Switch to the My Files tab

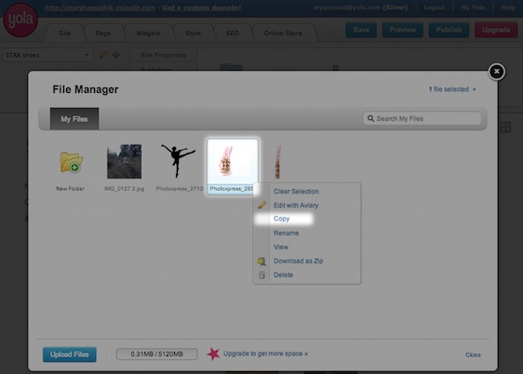pyautogui.click(x=74, y=119)
